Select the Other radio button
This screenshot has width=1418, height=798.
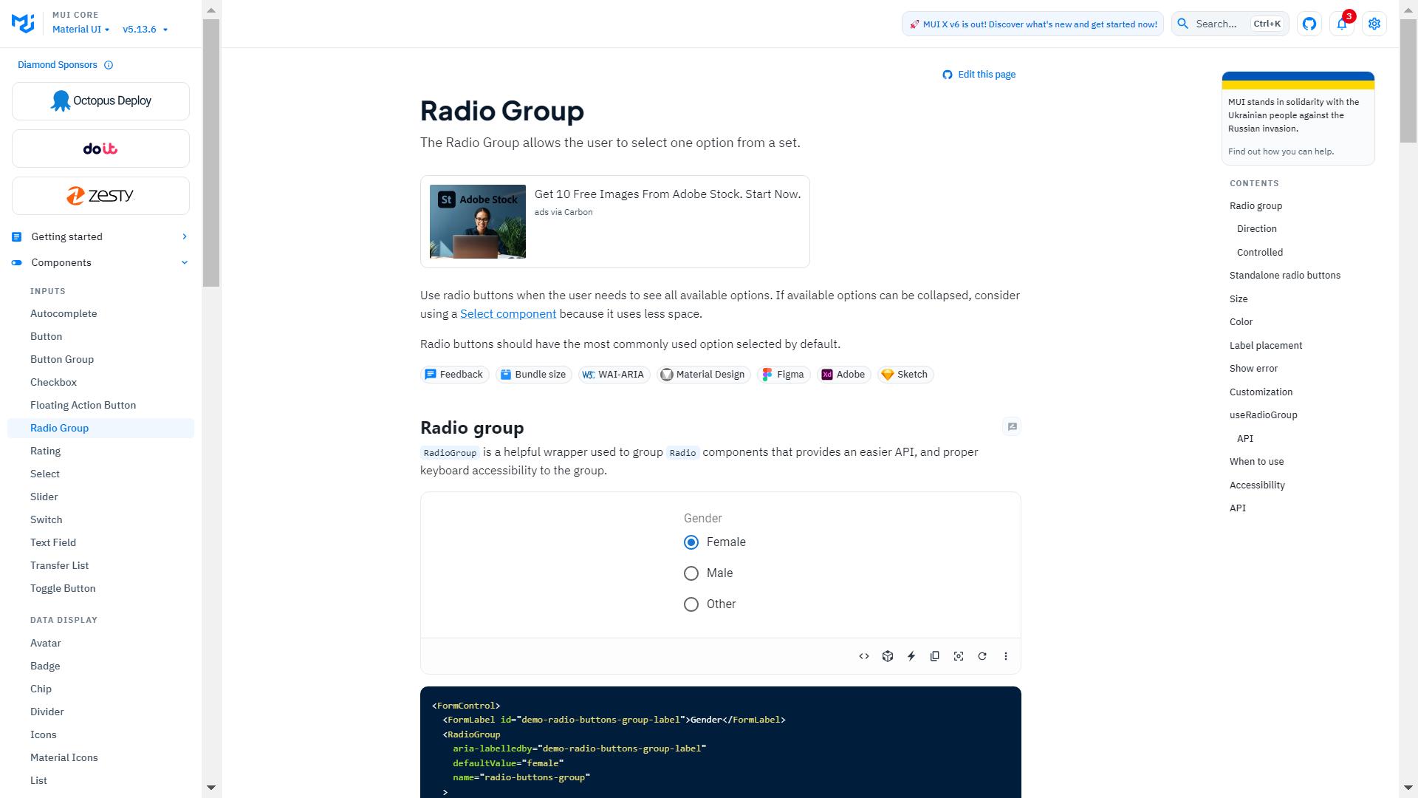tap(691, 604)
